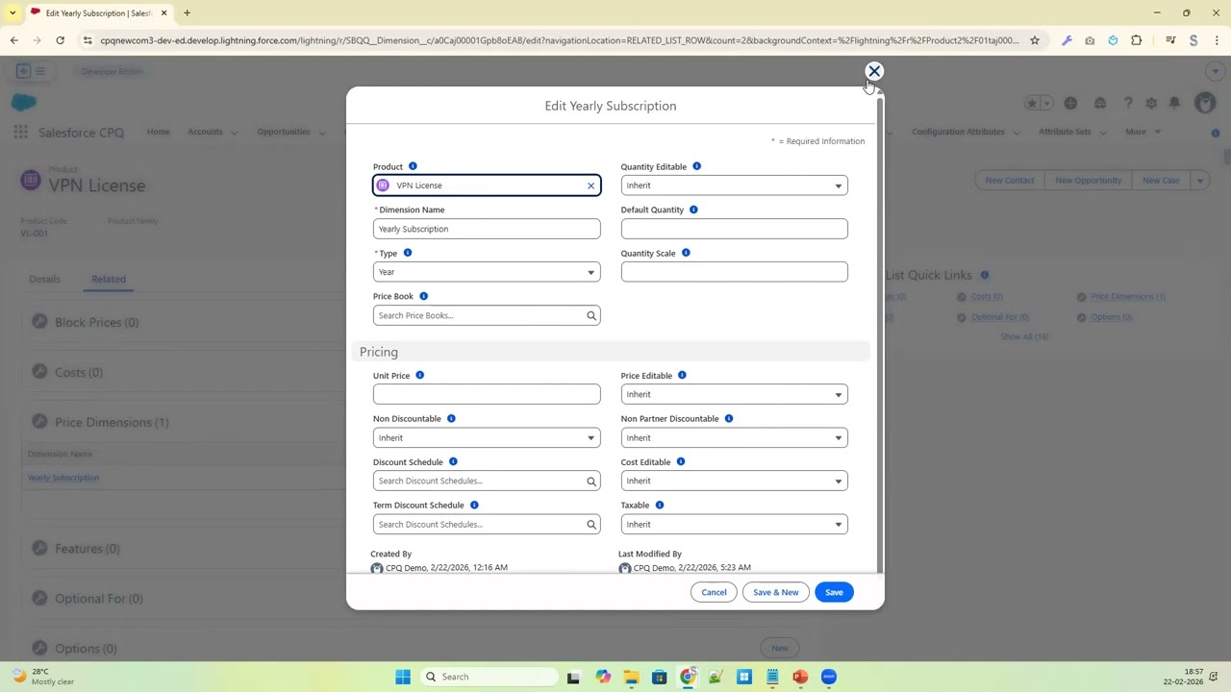Click the Price Book search magnifier icon

[591, 315]
